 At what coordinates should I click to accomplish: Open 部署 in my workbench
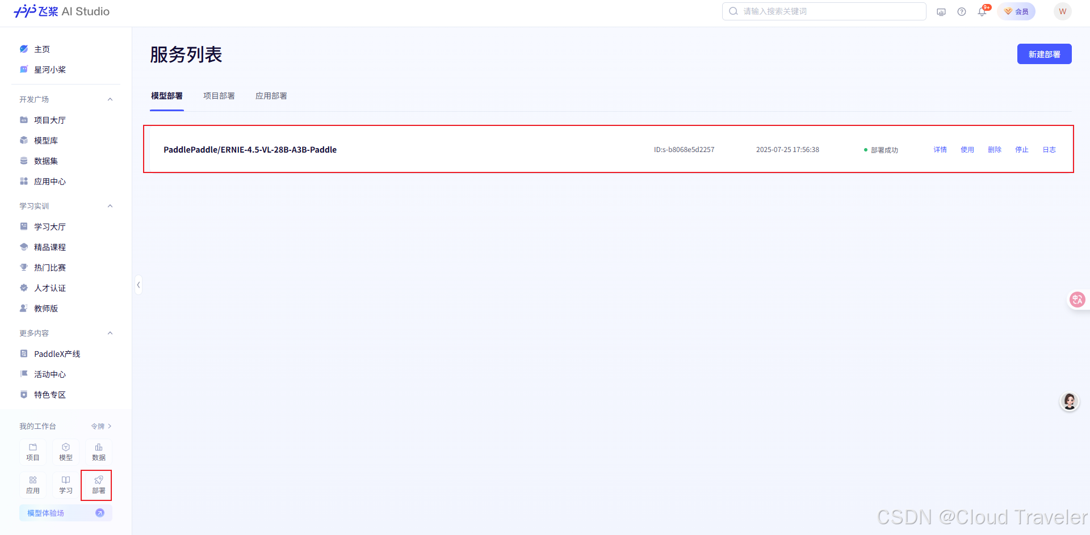pyautogui.click(x=99, y=485)
